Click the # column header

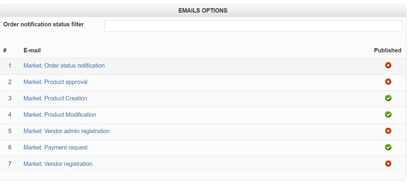[5, 50]
